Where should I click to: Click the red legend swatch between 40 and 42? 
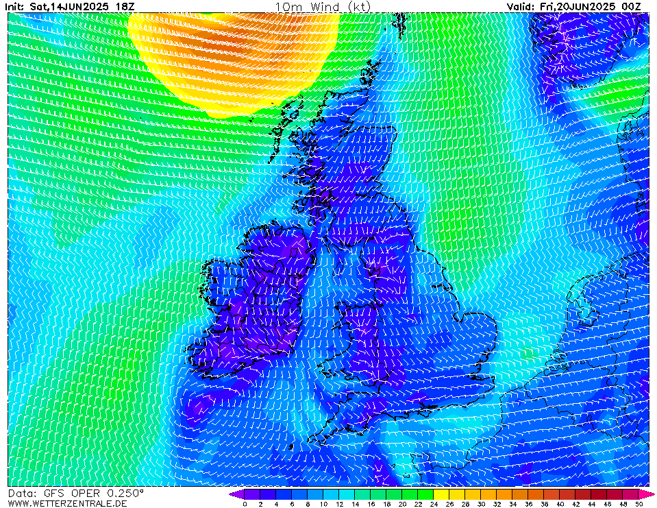(x=568, y=494)
